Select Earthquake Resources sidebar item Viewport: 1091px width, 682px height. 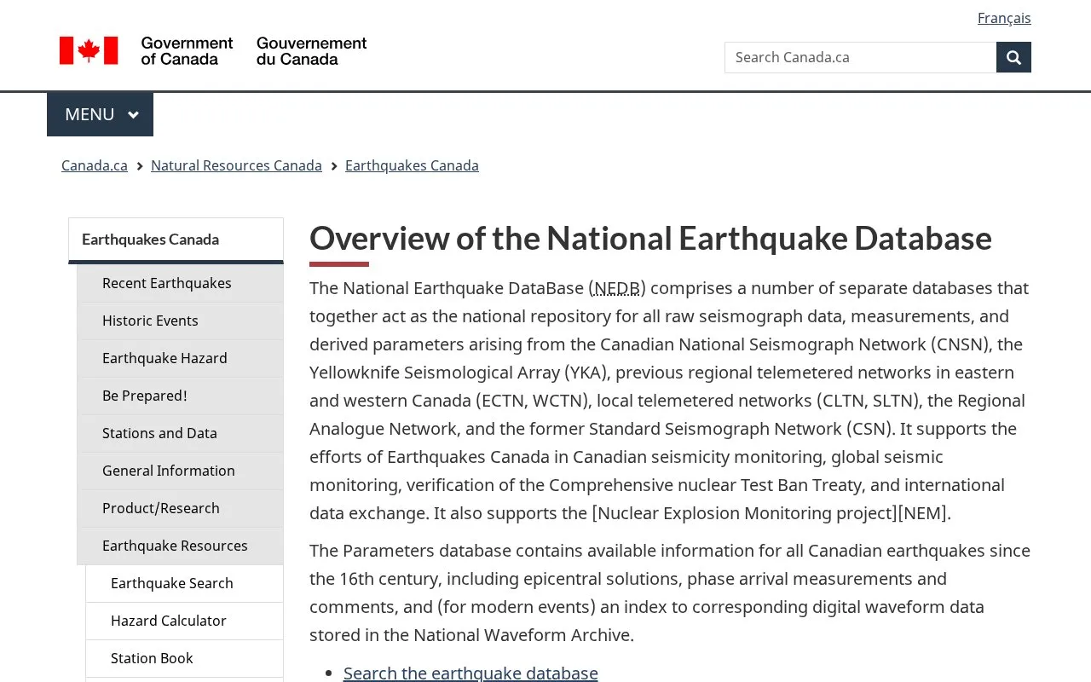pos(180,546)
